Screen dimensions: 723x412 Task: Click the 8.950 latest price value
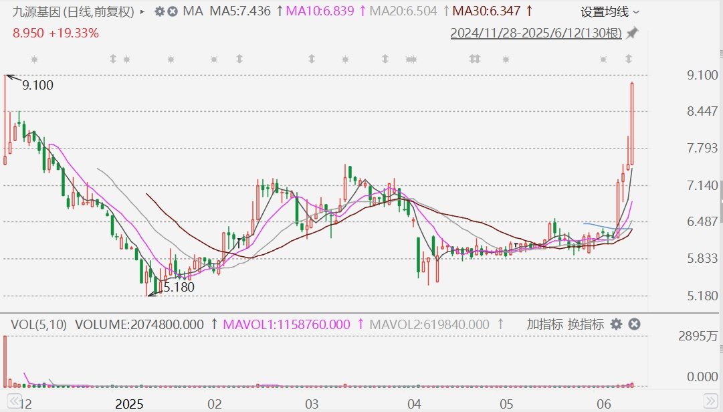pyautogui.click(x=29, y=33)
